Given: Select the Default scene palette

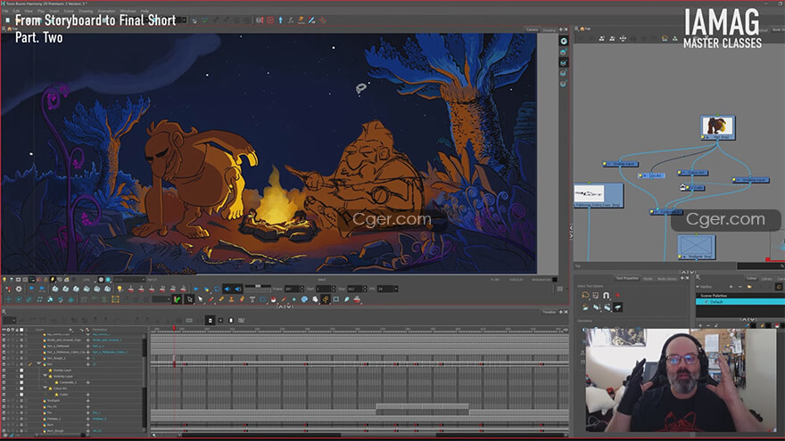Looking at the screenshot, I should coord(740,302).
